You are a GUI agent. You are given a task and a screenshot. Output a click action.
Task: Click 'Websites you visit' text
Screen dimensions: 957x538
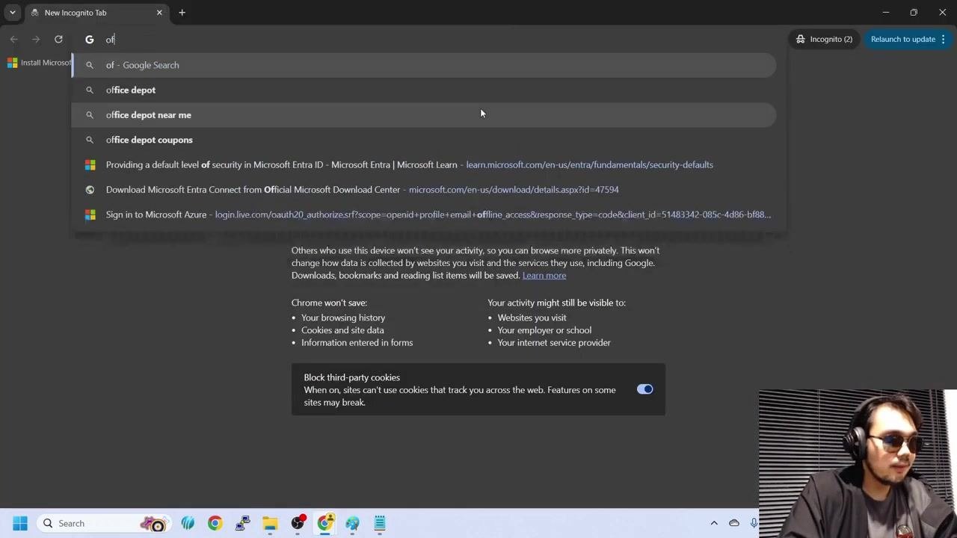coord(532,318)
